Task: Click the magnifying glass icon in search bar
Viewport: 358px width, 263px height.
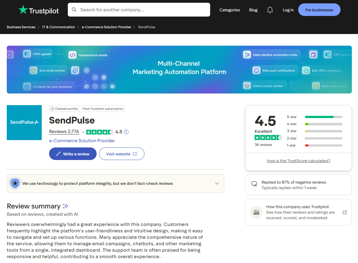Action: tap(74, 10)
